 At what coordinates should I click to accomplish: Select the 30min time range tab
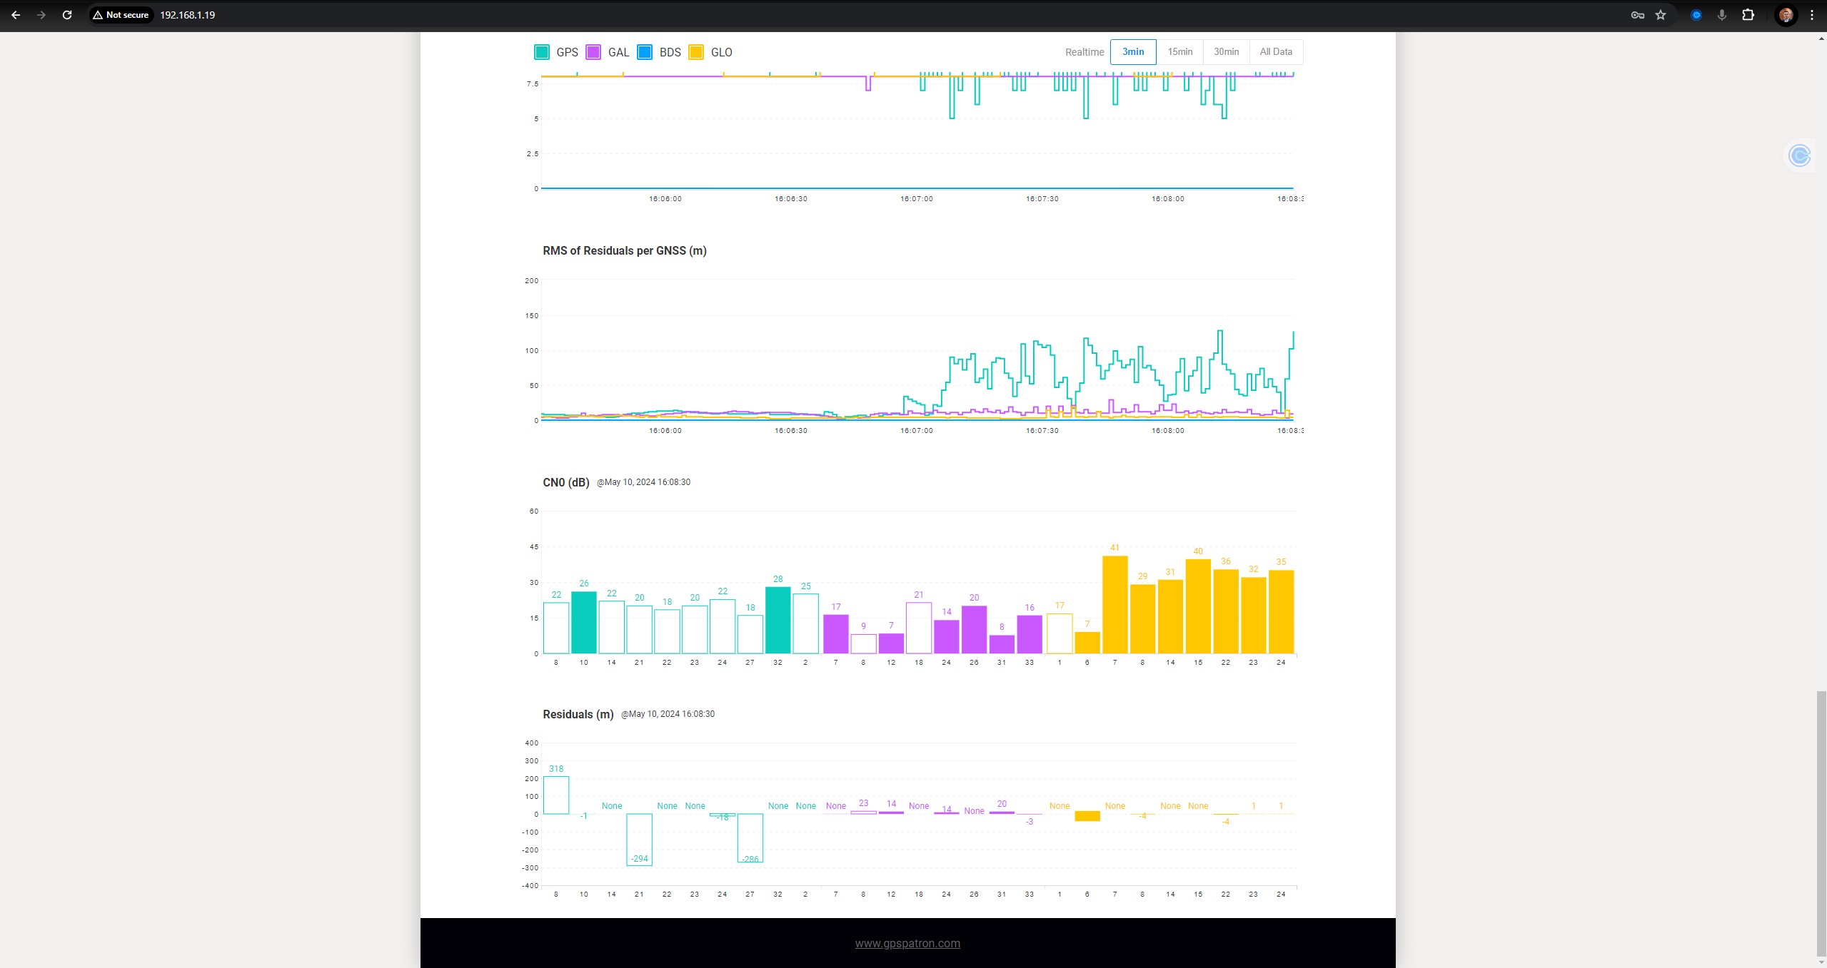coord(1226,51)
